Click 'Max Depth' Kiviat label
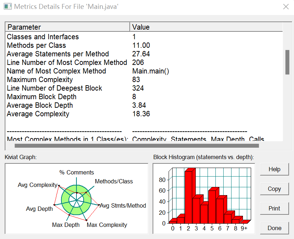Image resolution: width=294 pixels, height=239 pixels. (x=66, y=225)
